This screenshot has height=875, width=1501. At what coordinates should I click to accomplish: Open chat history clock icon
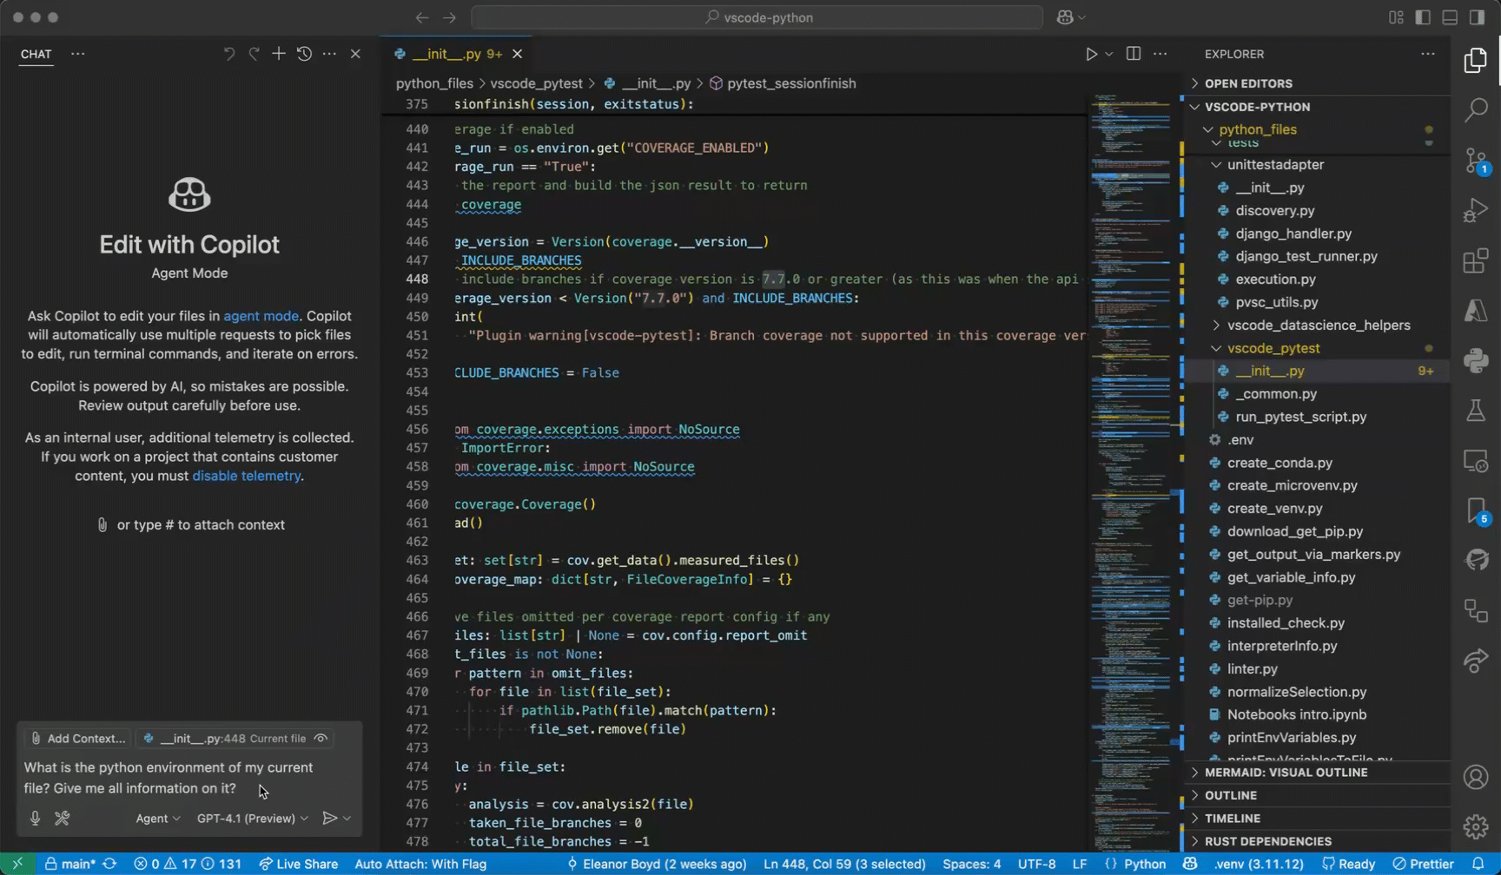pos(304,54)
